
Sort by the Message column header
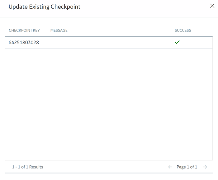click(x=59, y=30)
